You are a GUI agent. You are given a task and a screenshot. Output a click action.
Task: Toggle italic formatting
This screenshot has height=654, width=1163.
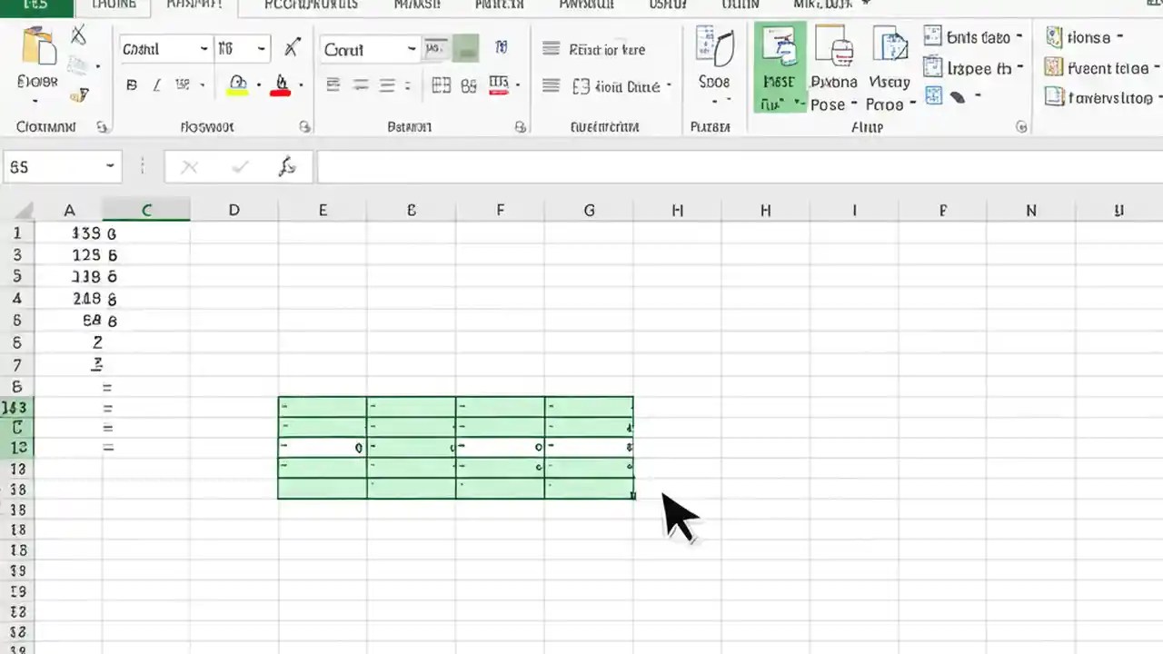[156, 84]
